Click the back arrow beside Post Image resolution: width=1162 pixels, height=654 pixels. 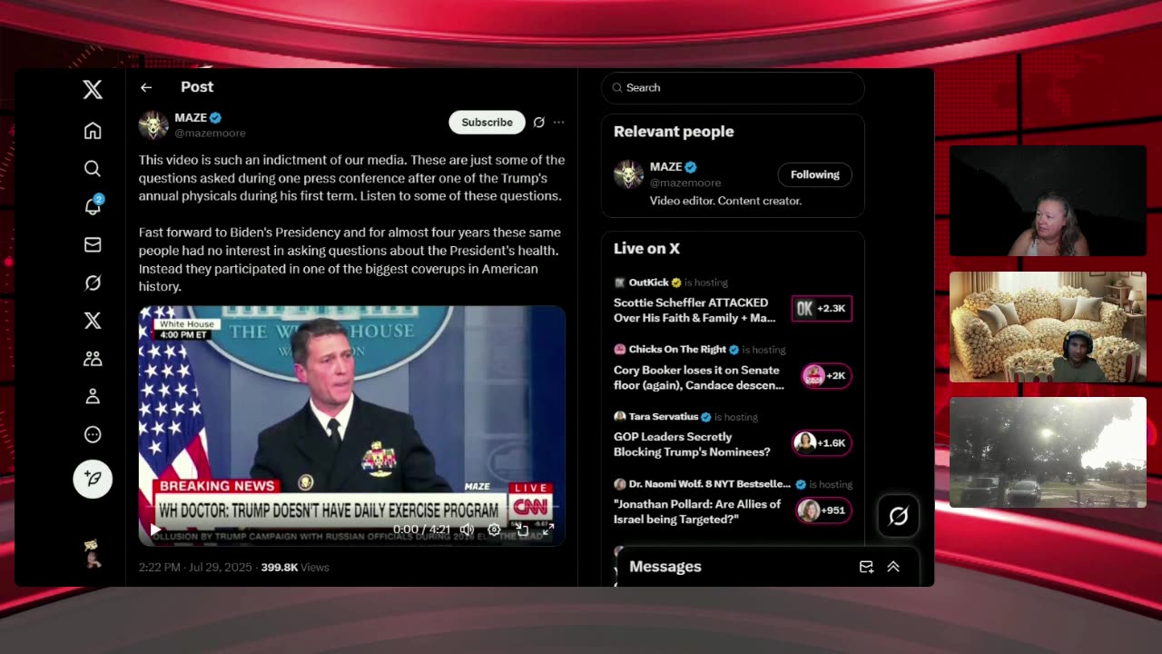pyautogui.click(x=146, y=87)
